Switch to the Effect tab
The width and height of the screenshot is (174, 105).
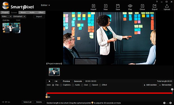pyautogui.click(x=41, y=12)
